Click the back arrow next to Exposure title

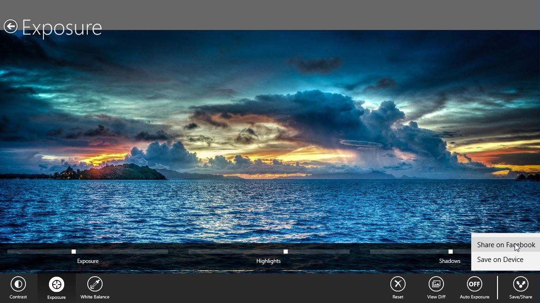pos(11,27)
